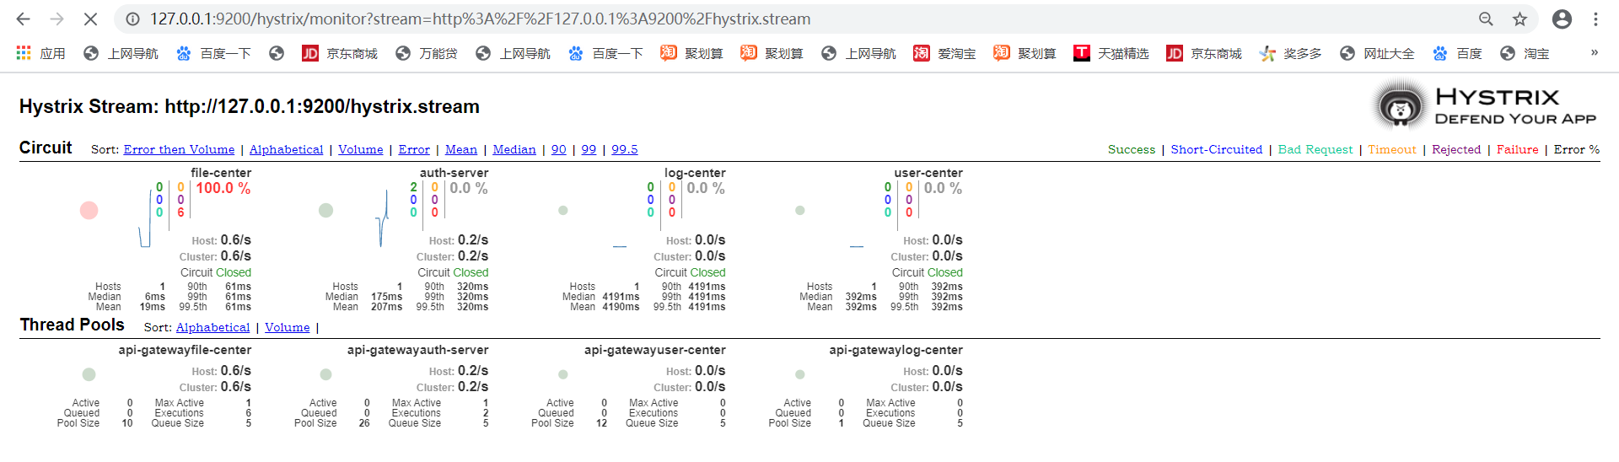Open the 天猫精选 bookmark
The height and width of the screenshot is (462, 1619).
pos(1111,53)
